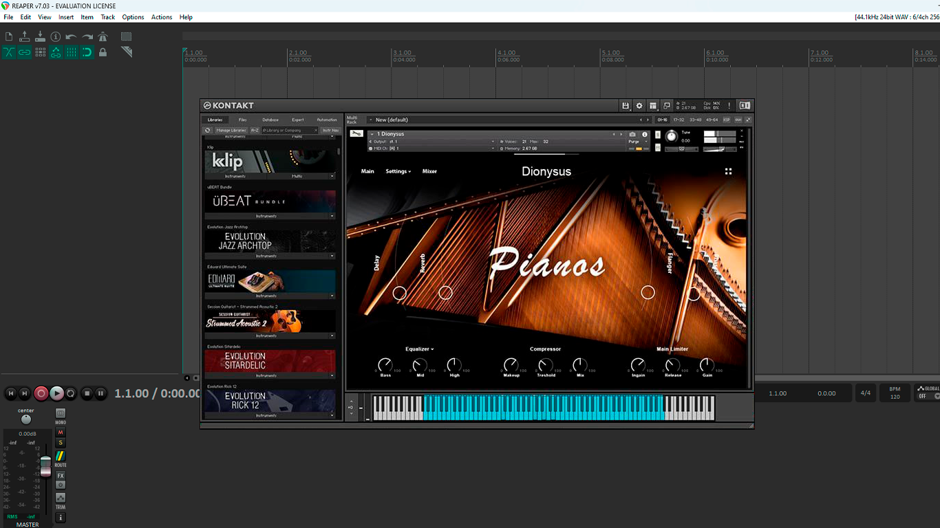
Task: Open Kontakt options gear icon
Action: 639,106
